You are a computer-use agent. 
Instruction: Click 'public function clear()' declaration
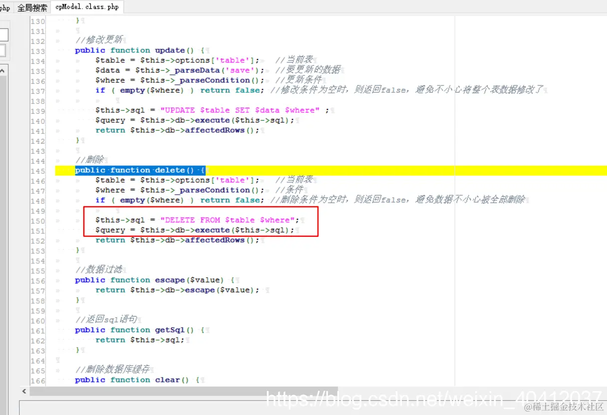tap(132, 380)
